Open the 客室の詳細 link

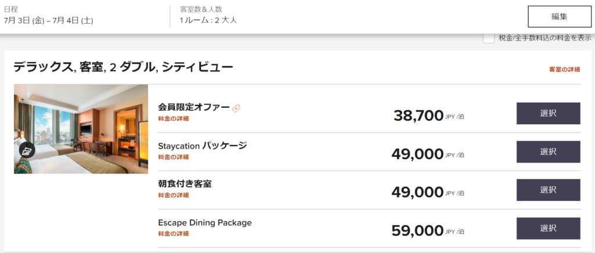[x=564, y=70]
